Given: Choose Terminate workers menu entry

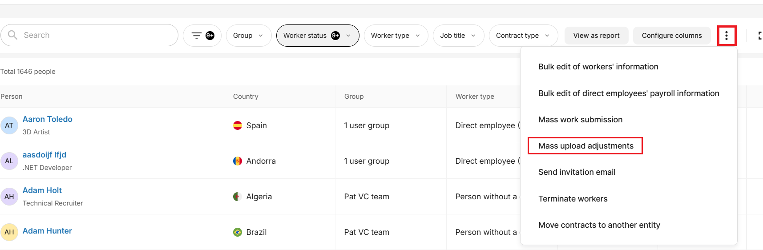Looking at the screenshot, I should (x=573, y=199).
